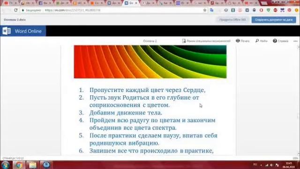This screenshot has height=169, width=300.
Task: Click list item 'Добавим движение тела.'
Action: tap(126, 113)
